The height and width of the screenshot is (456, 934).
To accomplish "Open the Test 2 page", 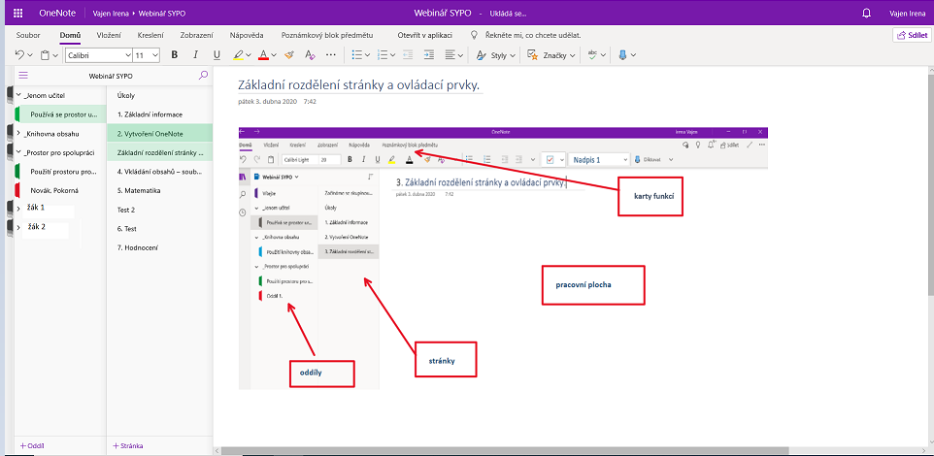I will tap(159, 210).
